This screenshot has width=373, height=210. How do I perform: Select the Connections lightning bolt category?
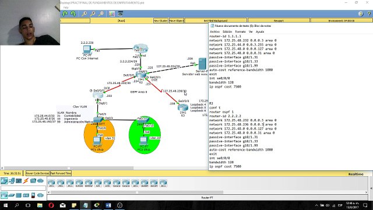(26, 181)
